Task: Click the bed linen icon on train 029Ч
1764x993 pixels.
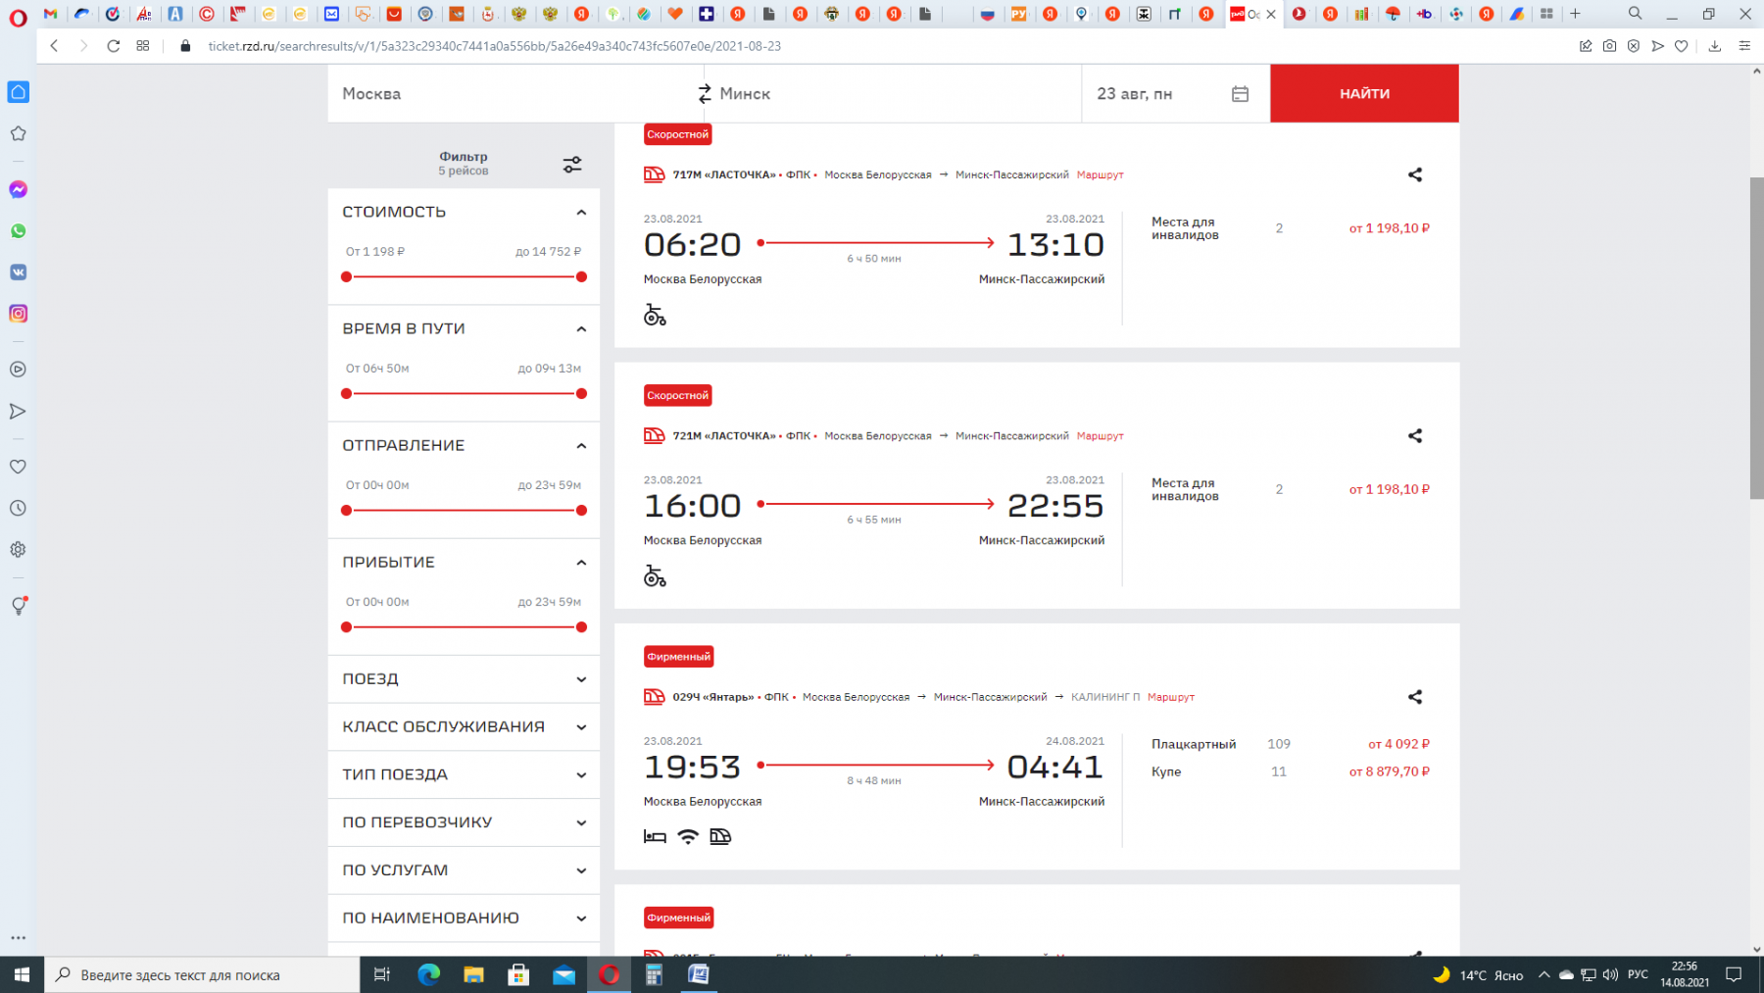Action: click(655, 836)
